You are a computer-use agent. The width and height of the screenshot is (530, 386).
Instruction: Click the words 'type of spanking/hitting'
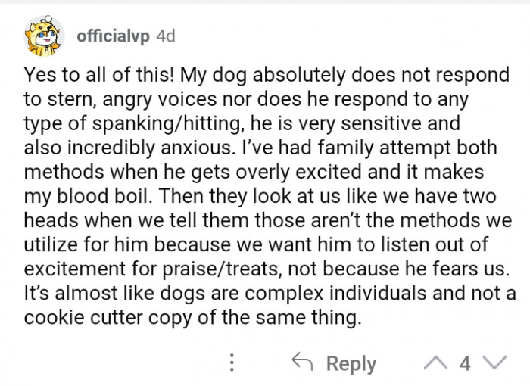click(x=112, y=124)
